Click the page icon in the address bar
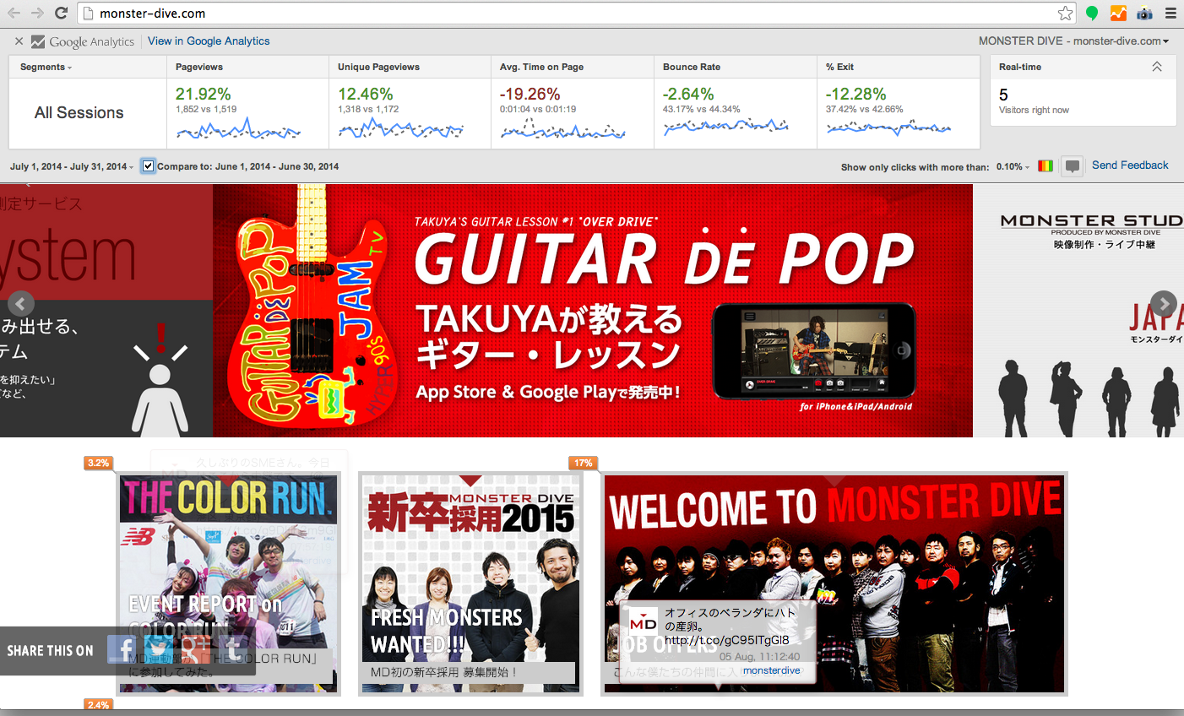1184x716 pixels. (x=89, y=13)
